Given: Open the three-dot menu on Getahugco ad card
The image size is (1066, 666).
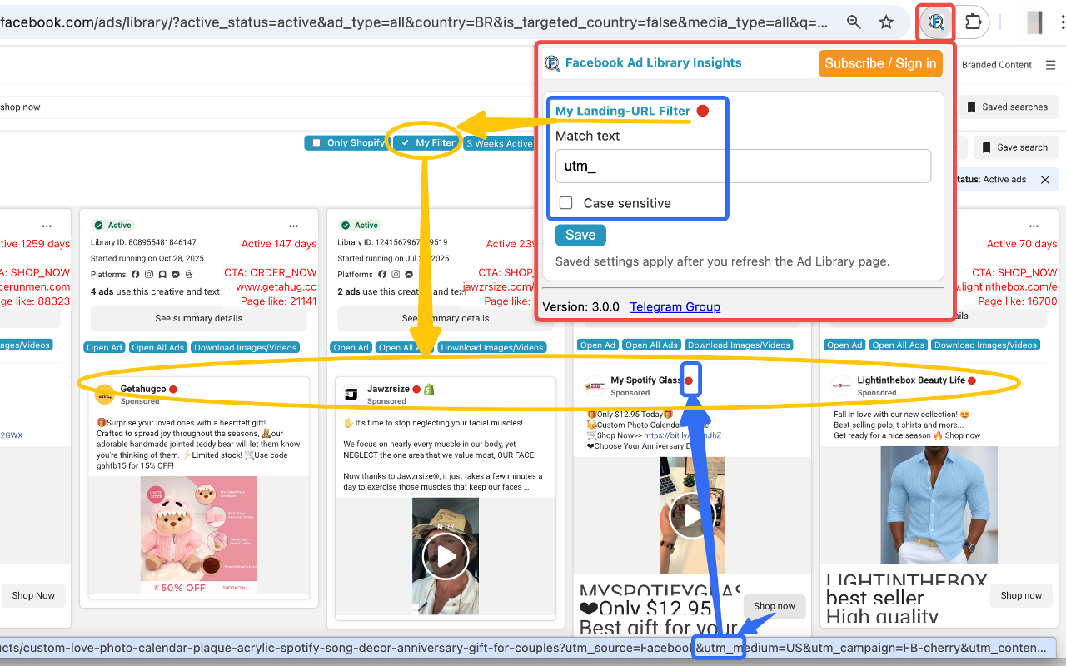Looking at the screenshot, I should click(293, 226).
